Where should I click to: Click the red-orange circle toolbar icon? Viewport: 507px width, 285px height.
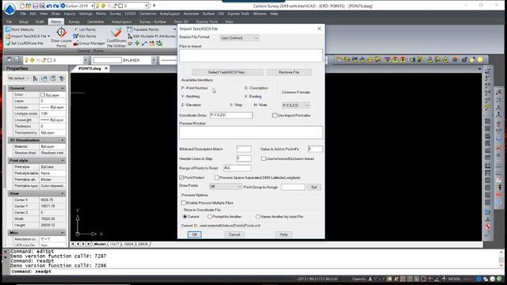point(455,60)
